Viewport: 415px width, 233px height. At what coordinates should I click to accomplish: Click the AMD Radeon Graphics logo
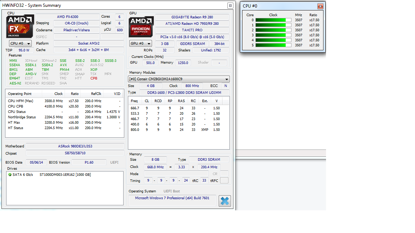click(x=141, y=27)
